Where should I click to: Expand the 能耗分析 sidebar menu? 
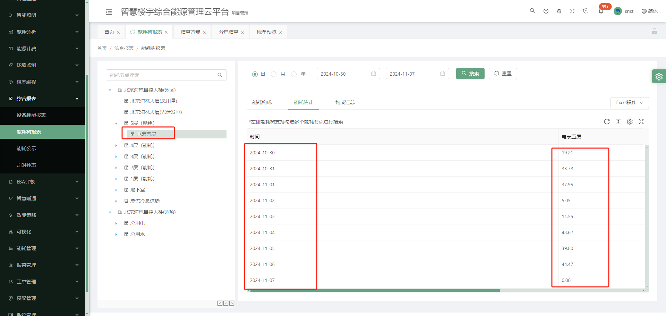42,32
